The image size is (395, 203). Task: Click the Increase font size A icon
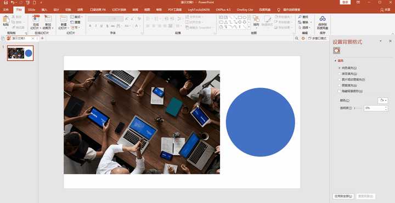(127, 19)
